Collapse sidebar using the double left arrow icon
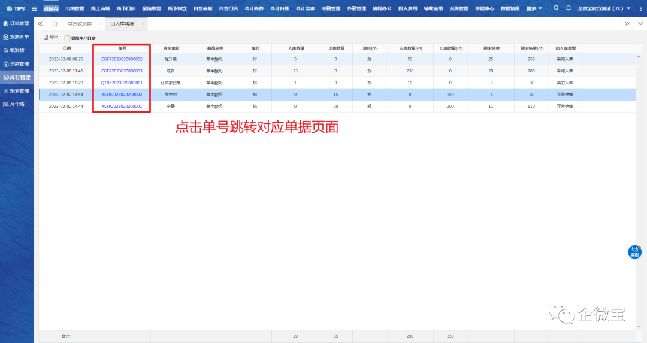The width and height of the screenshot is (647, 343). [40, 23]
